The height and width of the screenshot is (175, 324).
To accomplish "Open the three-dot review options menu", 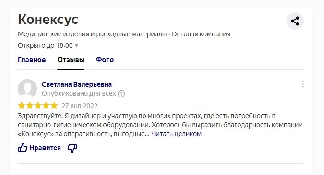I will point(303,84).
